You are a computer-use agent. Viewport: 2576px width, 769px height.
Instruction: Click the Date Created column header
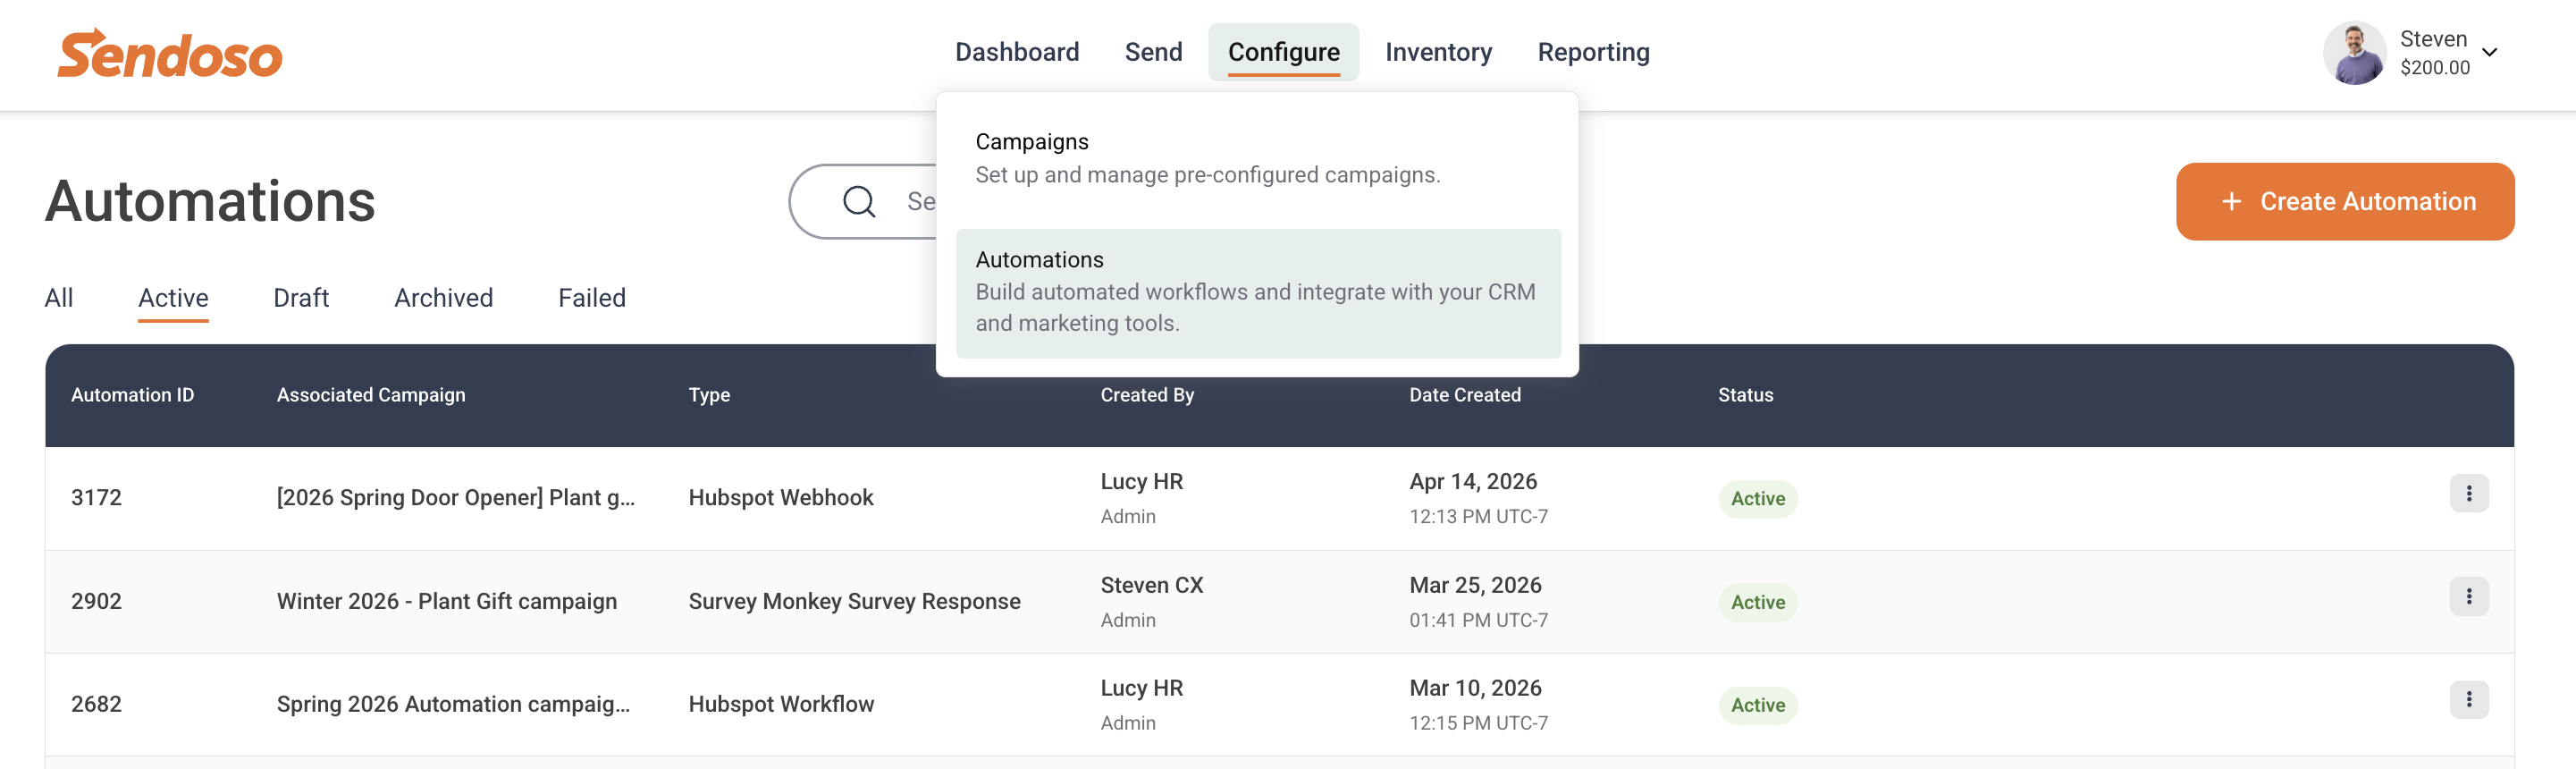click(1464, 395)
